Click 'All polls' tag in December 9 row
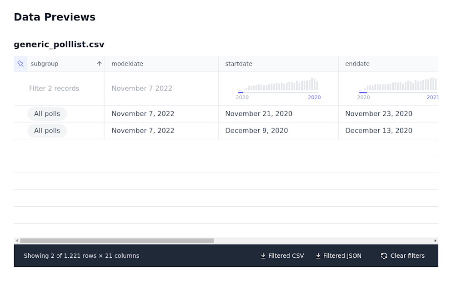 pos(47,131)
